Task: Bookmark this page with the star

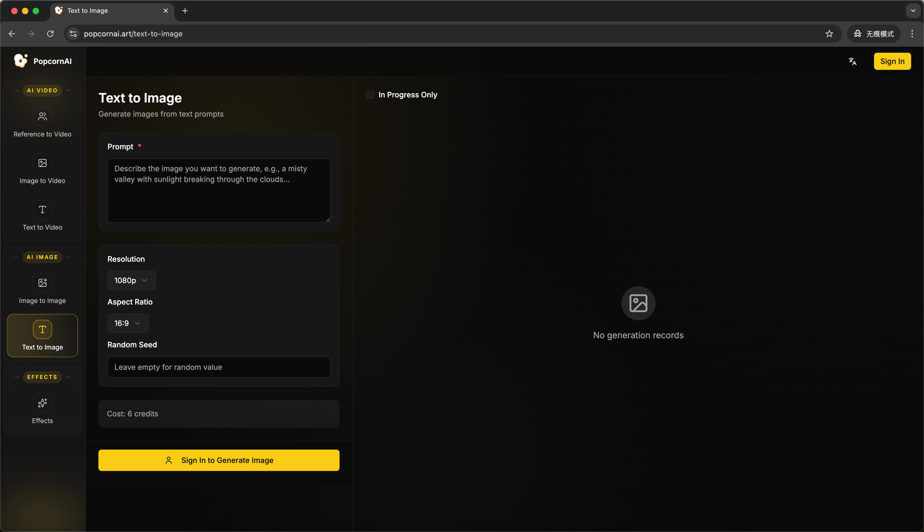Action: click(x=829, y=34)
